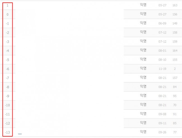Screen dimensions: 182x138
Task: Open the 익명 author on the 11-19 post
Action: (143, 68)
